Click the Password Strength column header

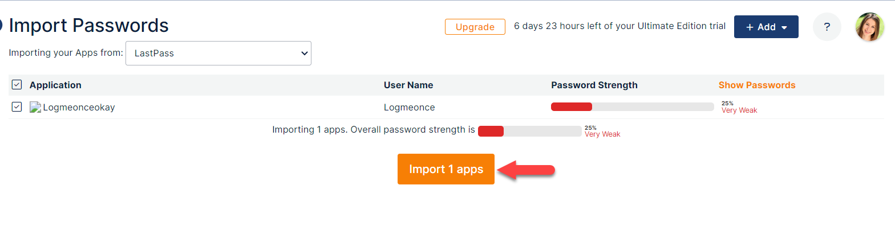[594, 85]
